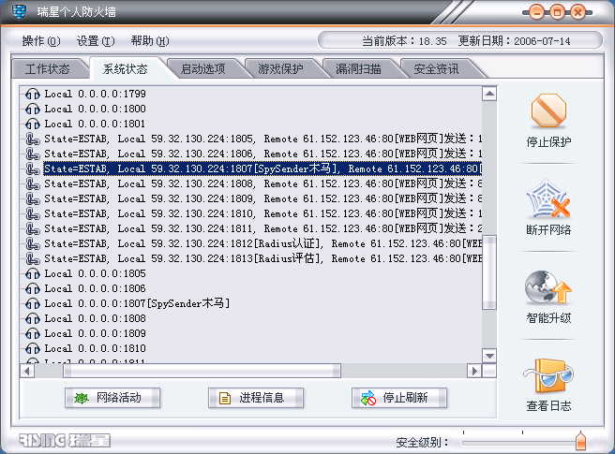The image size is (615, 454).
Task: Select row text Local 0.0.0.0:1809
Action: coord(95,333)
